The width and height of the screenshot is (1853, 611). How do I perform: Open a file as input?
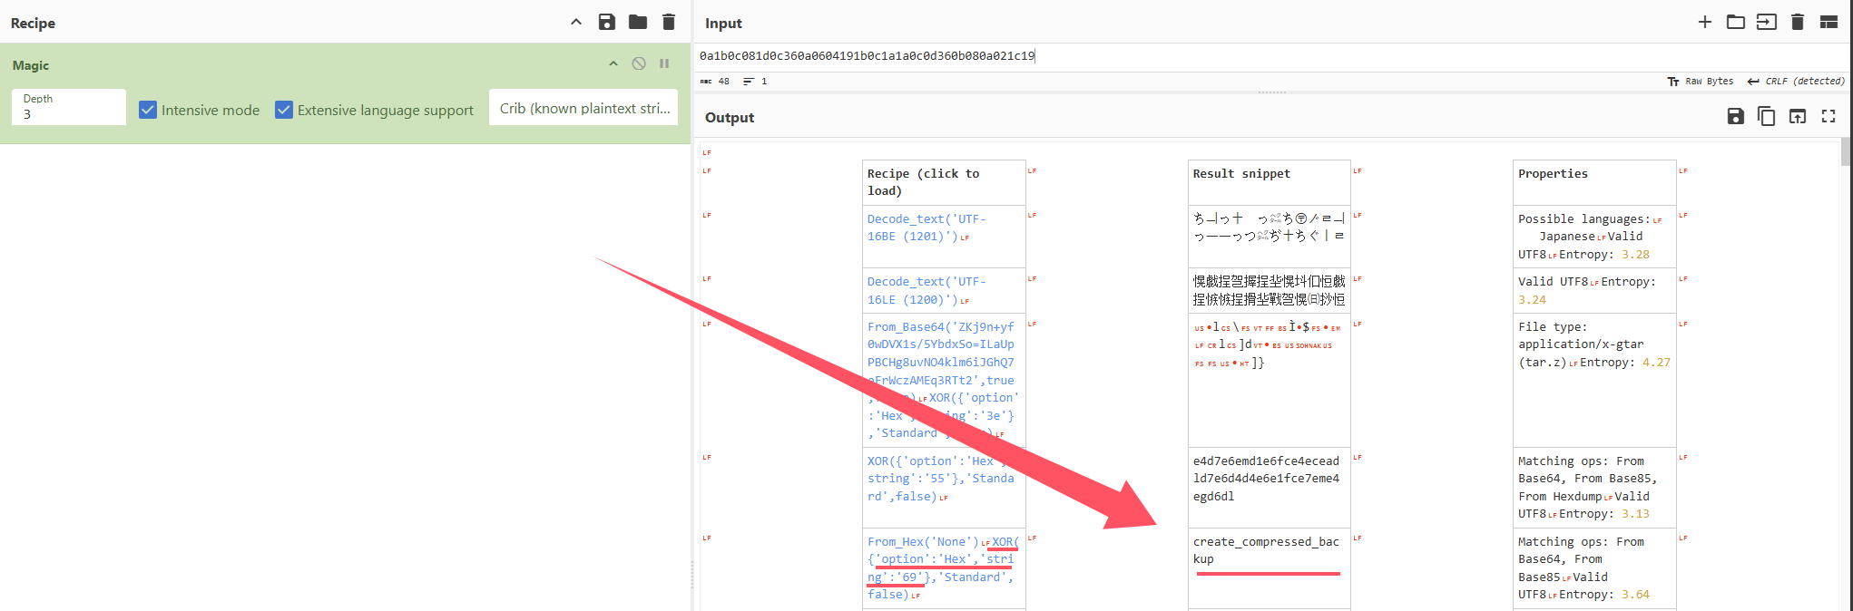click(x=1767, y=23)
